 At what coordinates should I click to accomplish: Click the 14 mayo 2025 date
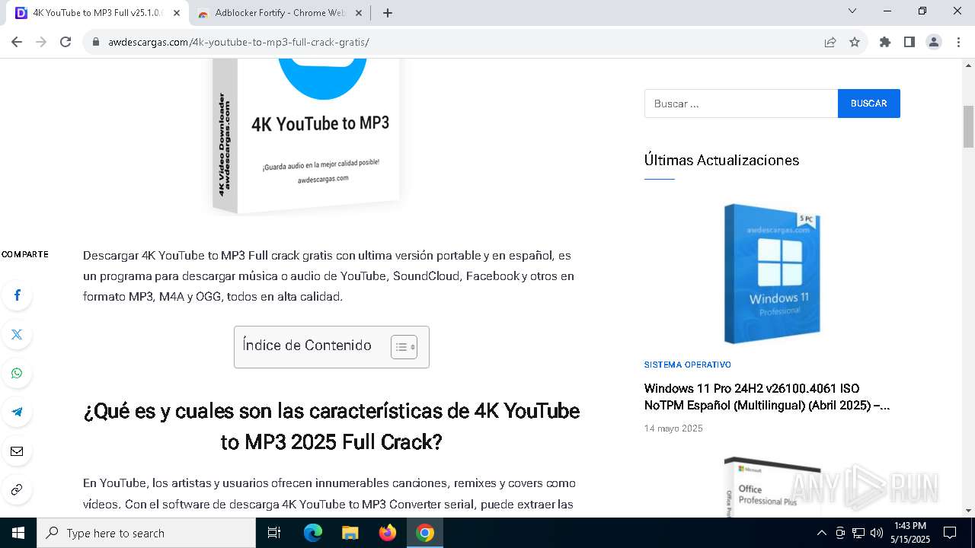[673, 429]
